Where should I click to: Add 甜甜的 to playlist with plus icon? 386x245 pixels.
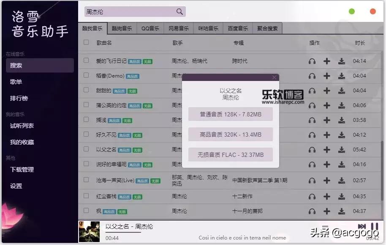pyautogui.click(x=326, y=90)
